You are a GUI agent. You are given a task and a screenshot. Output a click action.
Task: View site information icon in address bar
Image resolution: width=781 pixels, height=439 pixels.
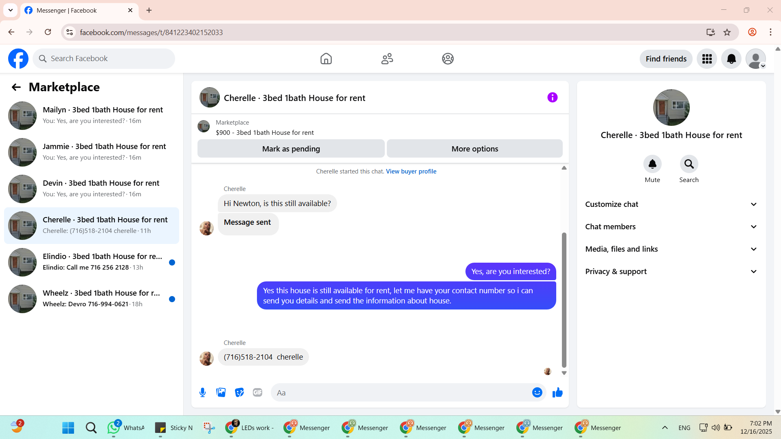coord(70,32)
